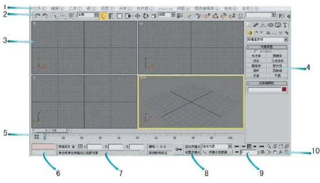Click the Mirror tool icon
The height and width of the screenshot is (183, 320).
[282, 16]
